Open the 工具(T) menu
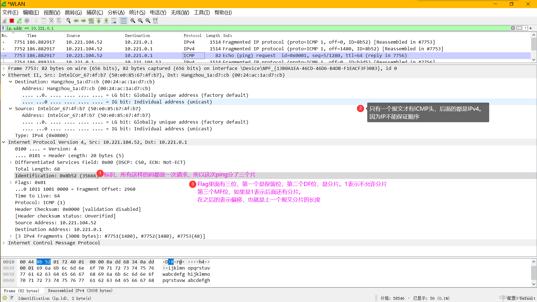Screen dimensions: 537x302 point(202,13)
